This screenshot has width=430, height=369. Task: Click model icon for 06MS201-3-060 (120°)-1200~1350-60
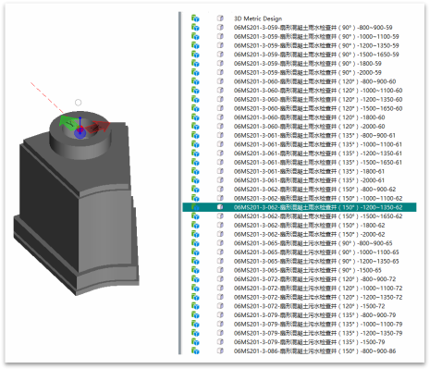[195, 99]
